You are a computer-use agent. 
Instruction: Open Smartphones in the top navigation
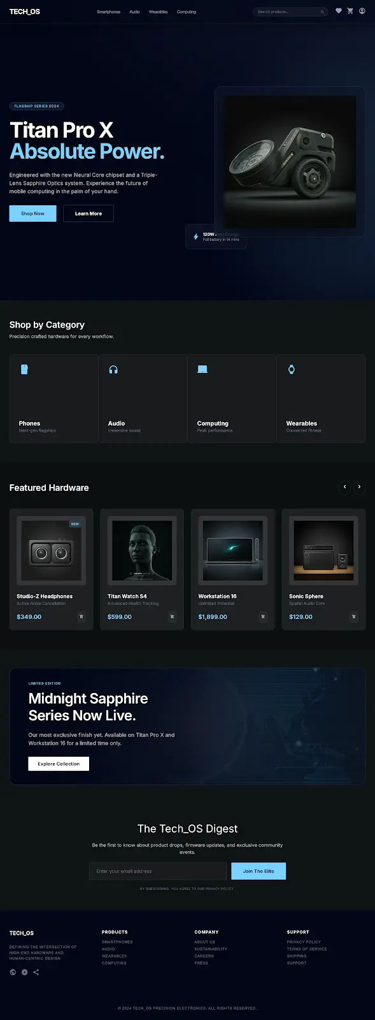[108, 12]
